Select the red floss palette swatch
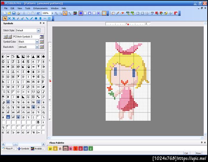 tap(75, 149)
